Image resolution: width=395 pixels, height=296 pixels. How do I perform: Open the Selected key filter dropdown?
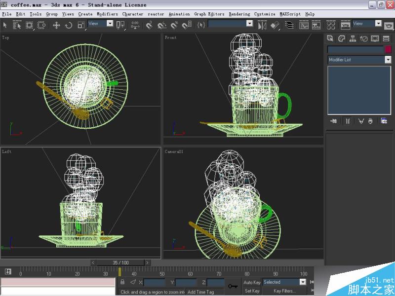coord(303,282)
